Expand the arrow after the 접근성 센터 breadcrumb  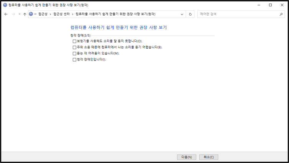pos(72,14)
